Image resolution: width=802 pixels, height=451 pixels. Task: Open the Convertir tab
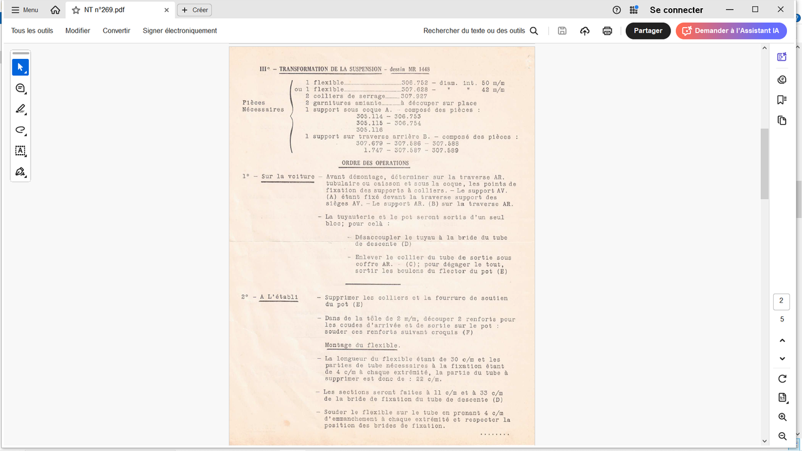pos(117,31)
